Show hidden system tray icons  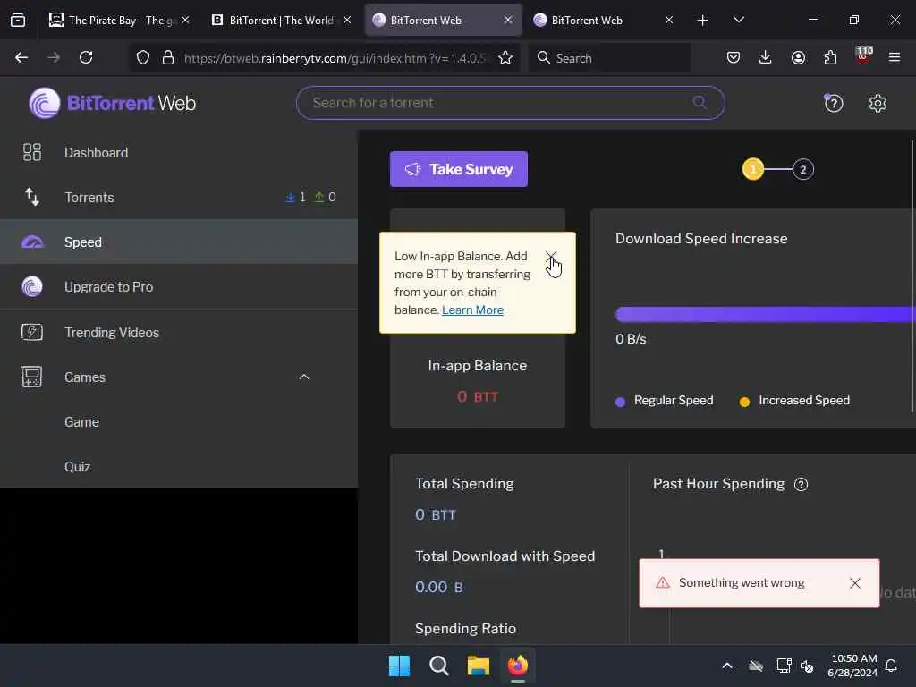click(727, 666)
